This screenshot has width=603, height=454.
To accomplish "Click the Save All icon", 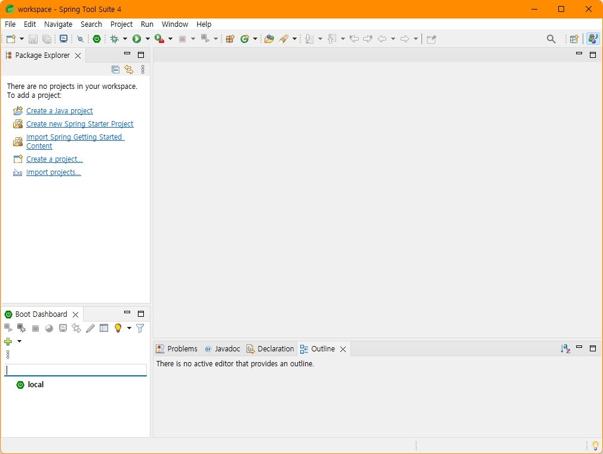I will pyautogui.click(x=47, y=39).
